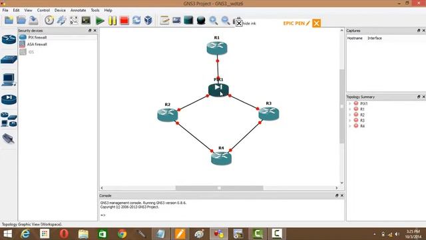Start all devices with green play
426x240 pixels.
pos(100,21)
